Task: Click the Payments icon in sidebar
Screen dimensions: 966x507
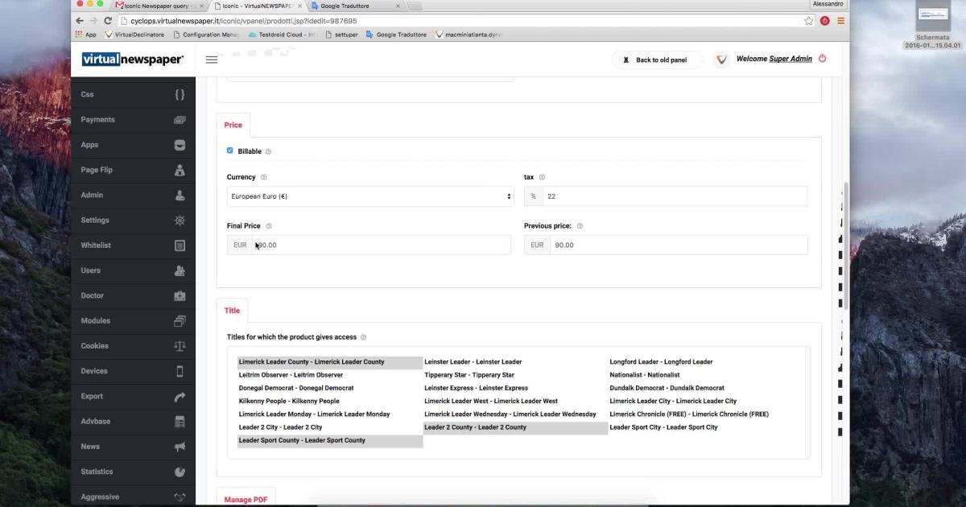Action: click(180, 120)
